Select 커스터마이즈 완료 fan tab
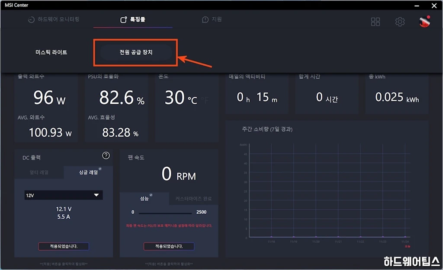This screenshot has width=443, height=270. (193, 199)
